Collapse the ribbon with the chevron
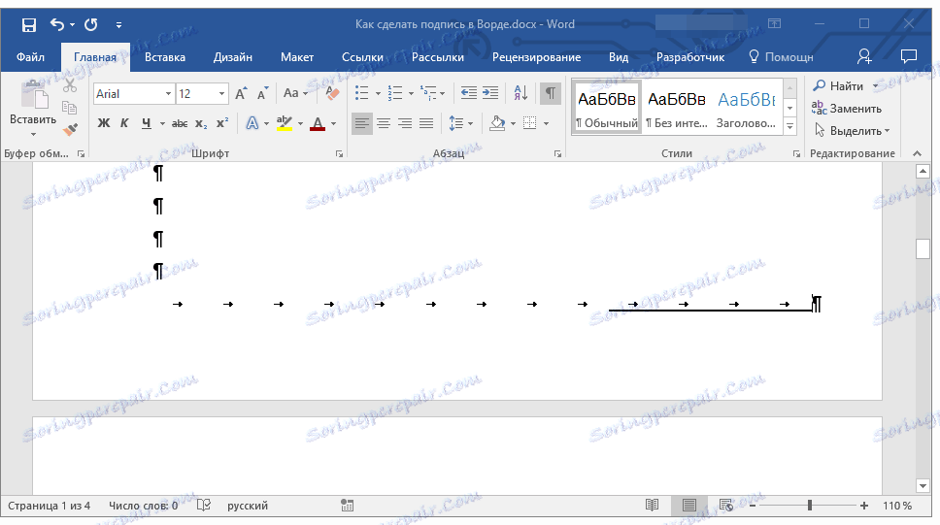This screenshot has width=940, height=525. (x=918, y=154)
